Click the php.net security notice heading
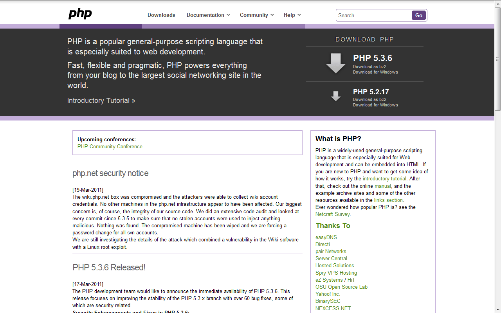Viewport: 501px width, 313px height. point(110,173)
